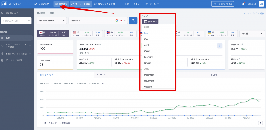
Task: Click the フィードバックを送信 link
Action: (x=253, y=13)
